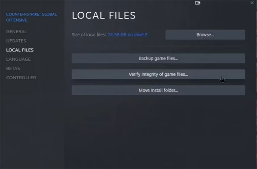Go to the Betas tab
This screenshot has width=257, height=169.
(13, 68)
